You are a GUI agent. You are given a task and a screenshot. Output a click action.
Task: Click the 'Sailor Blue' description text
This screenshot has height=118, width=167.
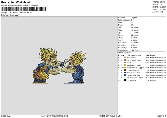136,73
